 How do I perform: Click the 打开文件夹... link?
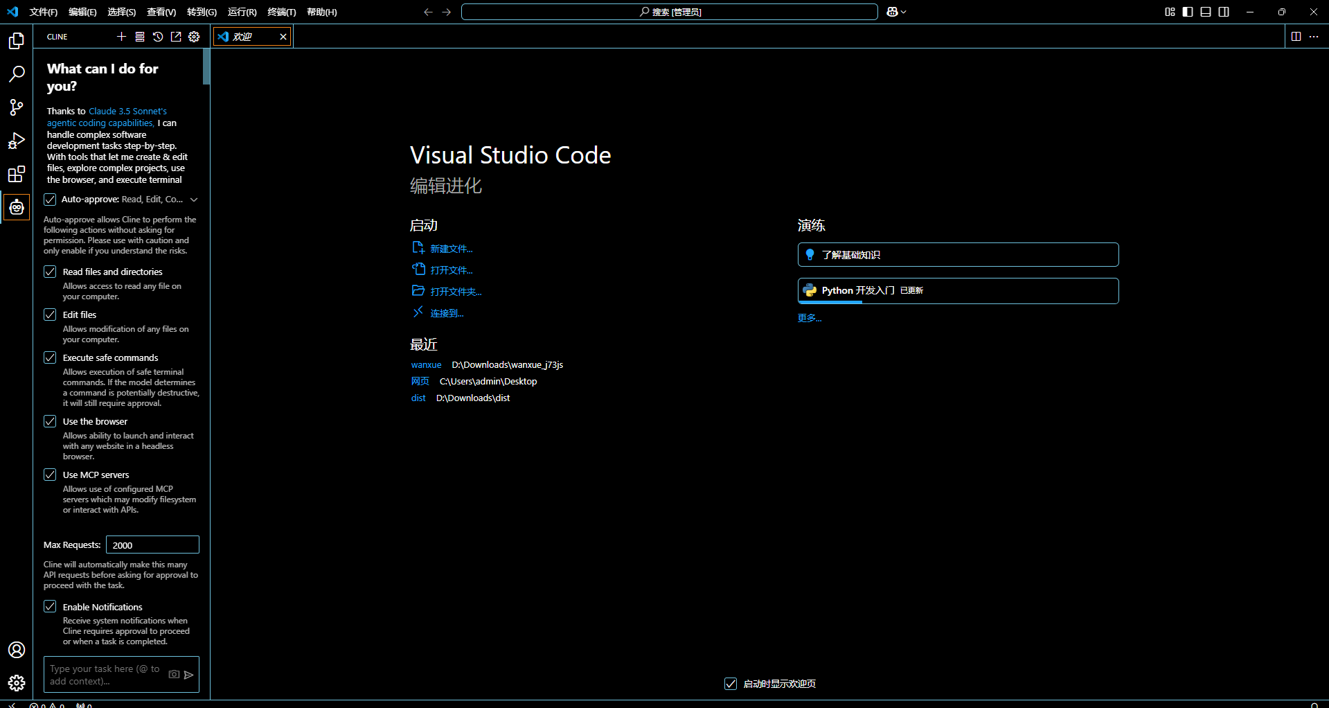tap(455, 292)
